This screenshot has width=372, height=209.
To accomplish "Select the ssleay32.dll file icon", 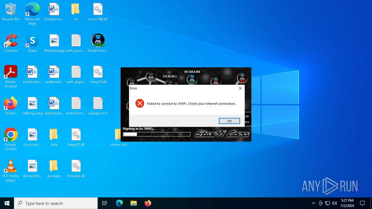I will click(98, 75).
